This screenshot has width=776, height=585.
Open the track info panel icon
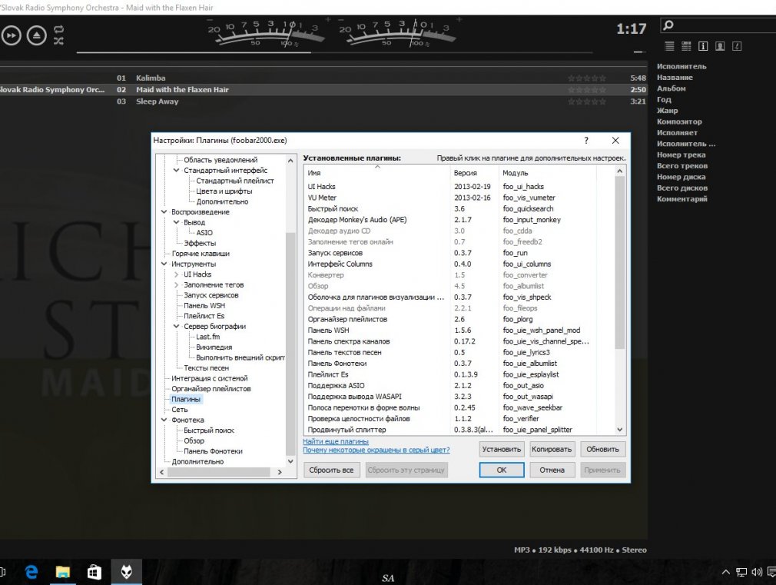point(703,46)
